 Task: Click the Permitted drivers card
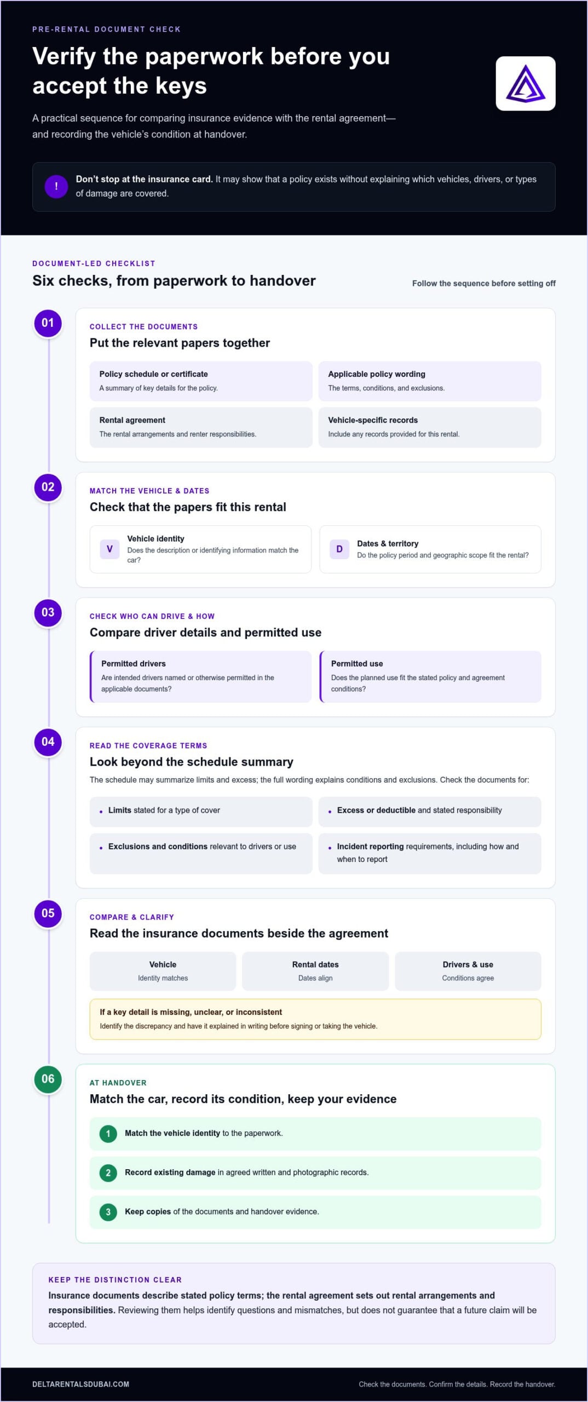coord(200,676)
